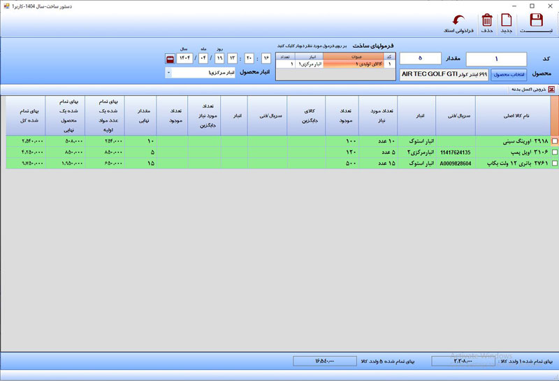Click the New (جدید) document icon

click(x=506, y=20)
